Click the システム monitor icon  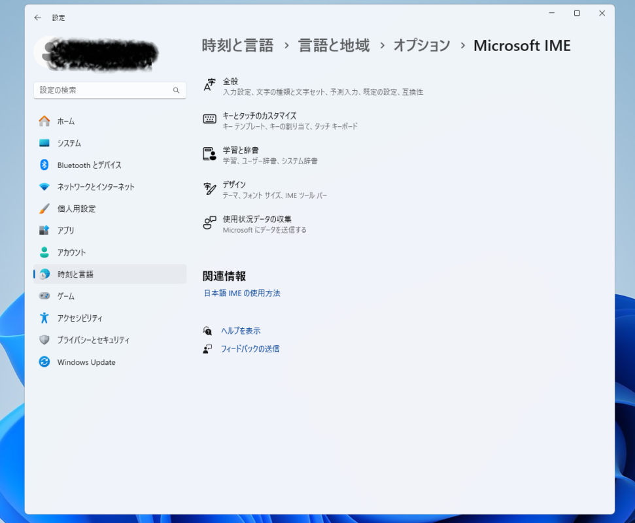tap(44, 143)
